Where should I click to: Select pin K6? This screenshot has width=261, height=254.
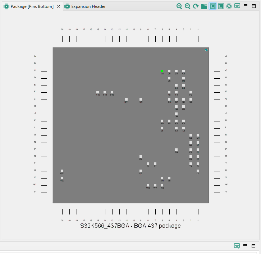pos(162,121)
